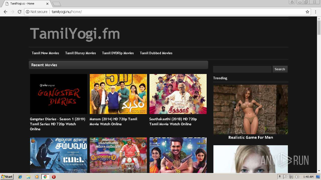Click the Trending sidebar heading
The width and height of the screenshot is (321, 180).
(220, 78)
